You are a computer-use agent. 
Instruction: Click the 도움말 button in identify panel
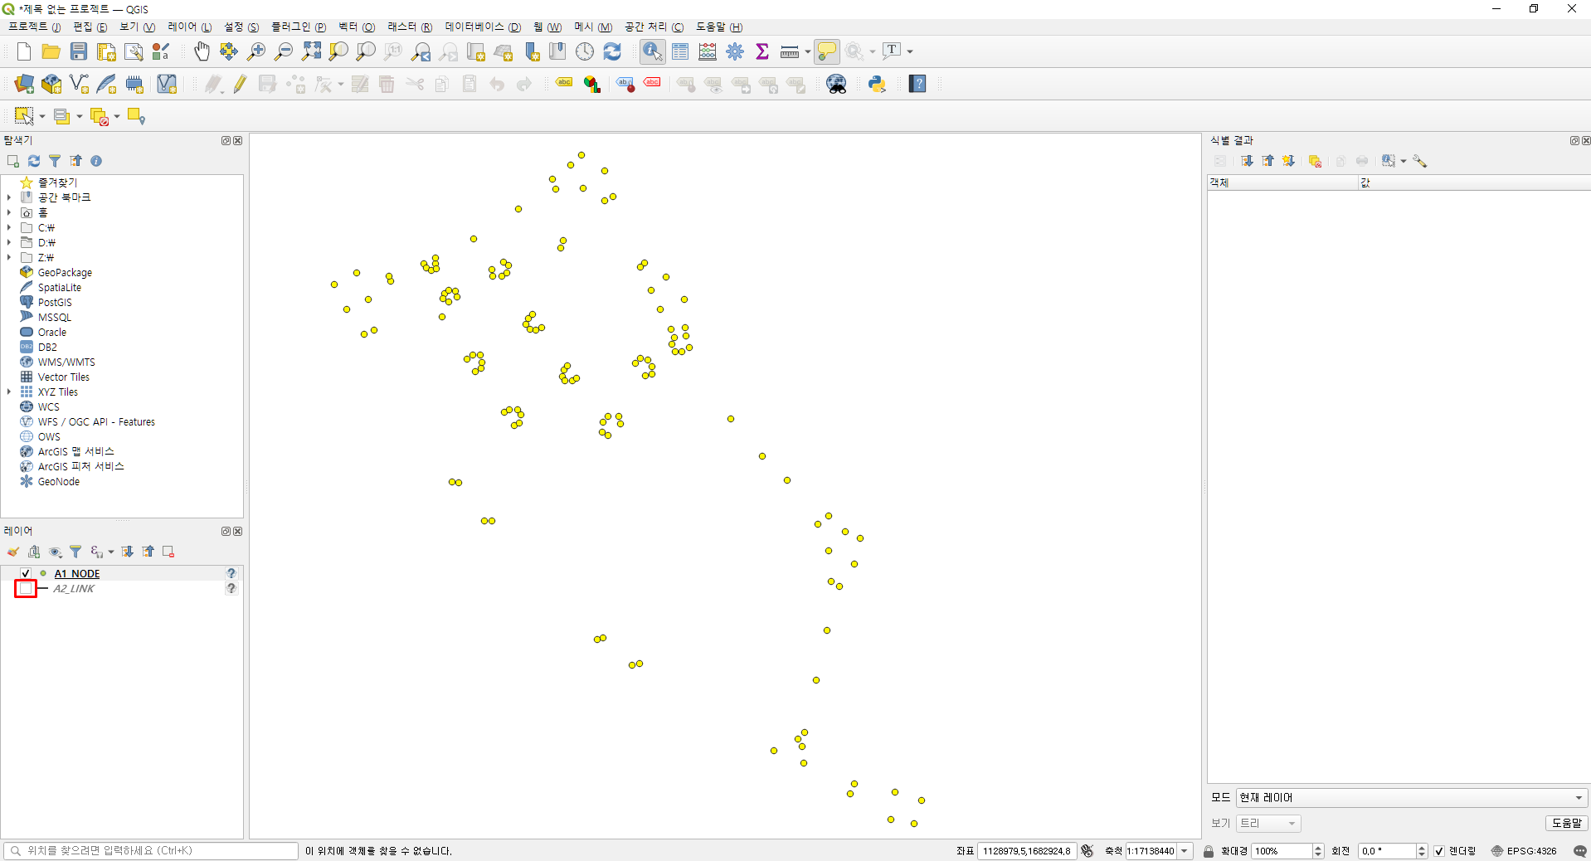click(1567, 824)
